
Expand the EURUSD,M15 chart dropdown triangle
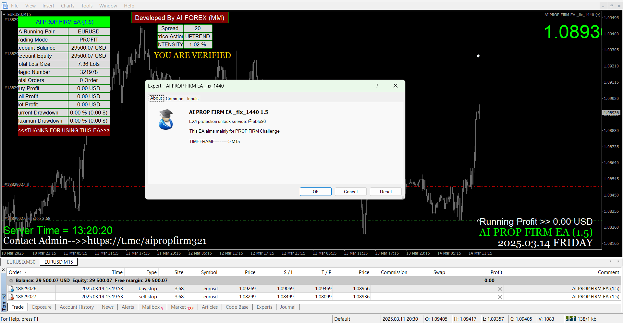4,15
